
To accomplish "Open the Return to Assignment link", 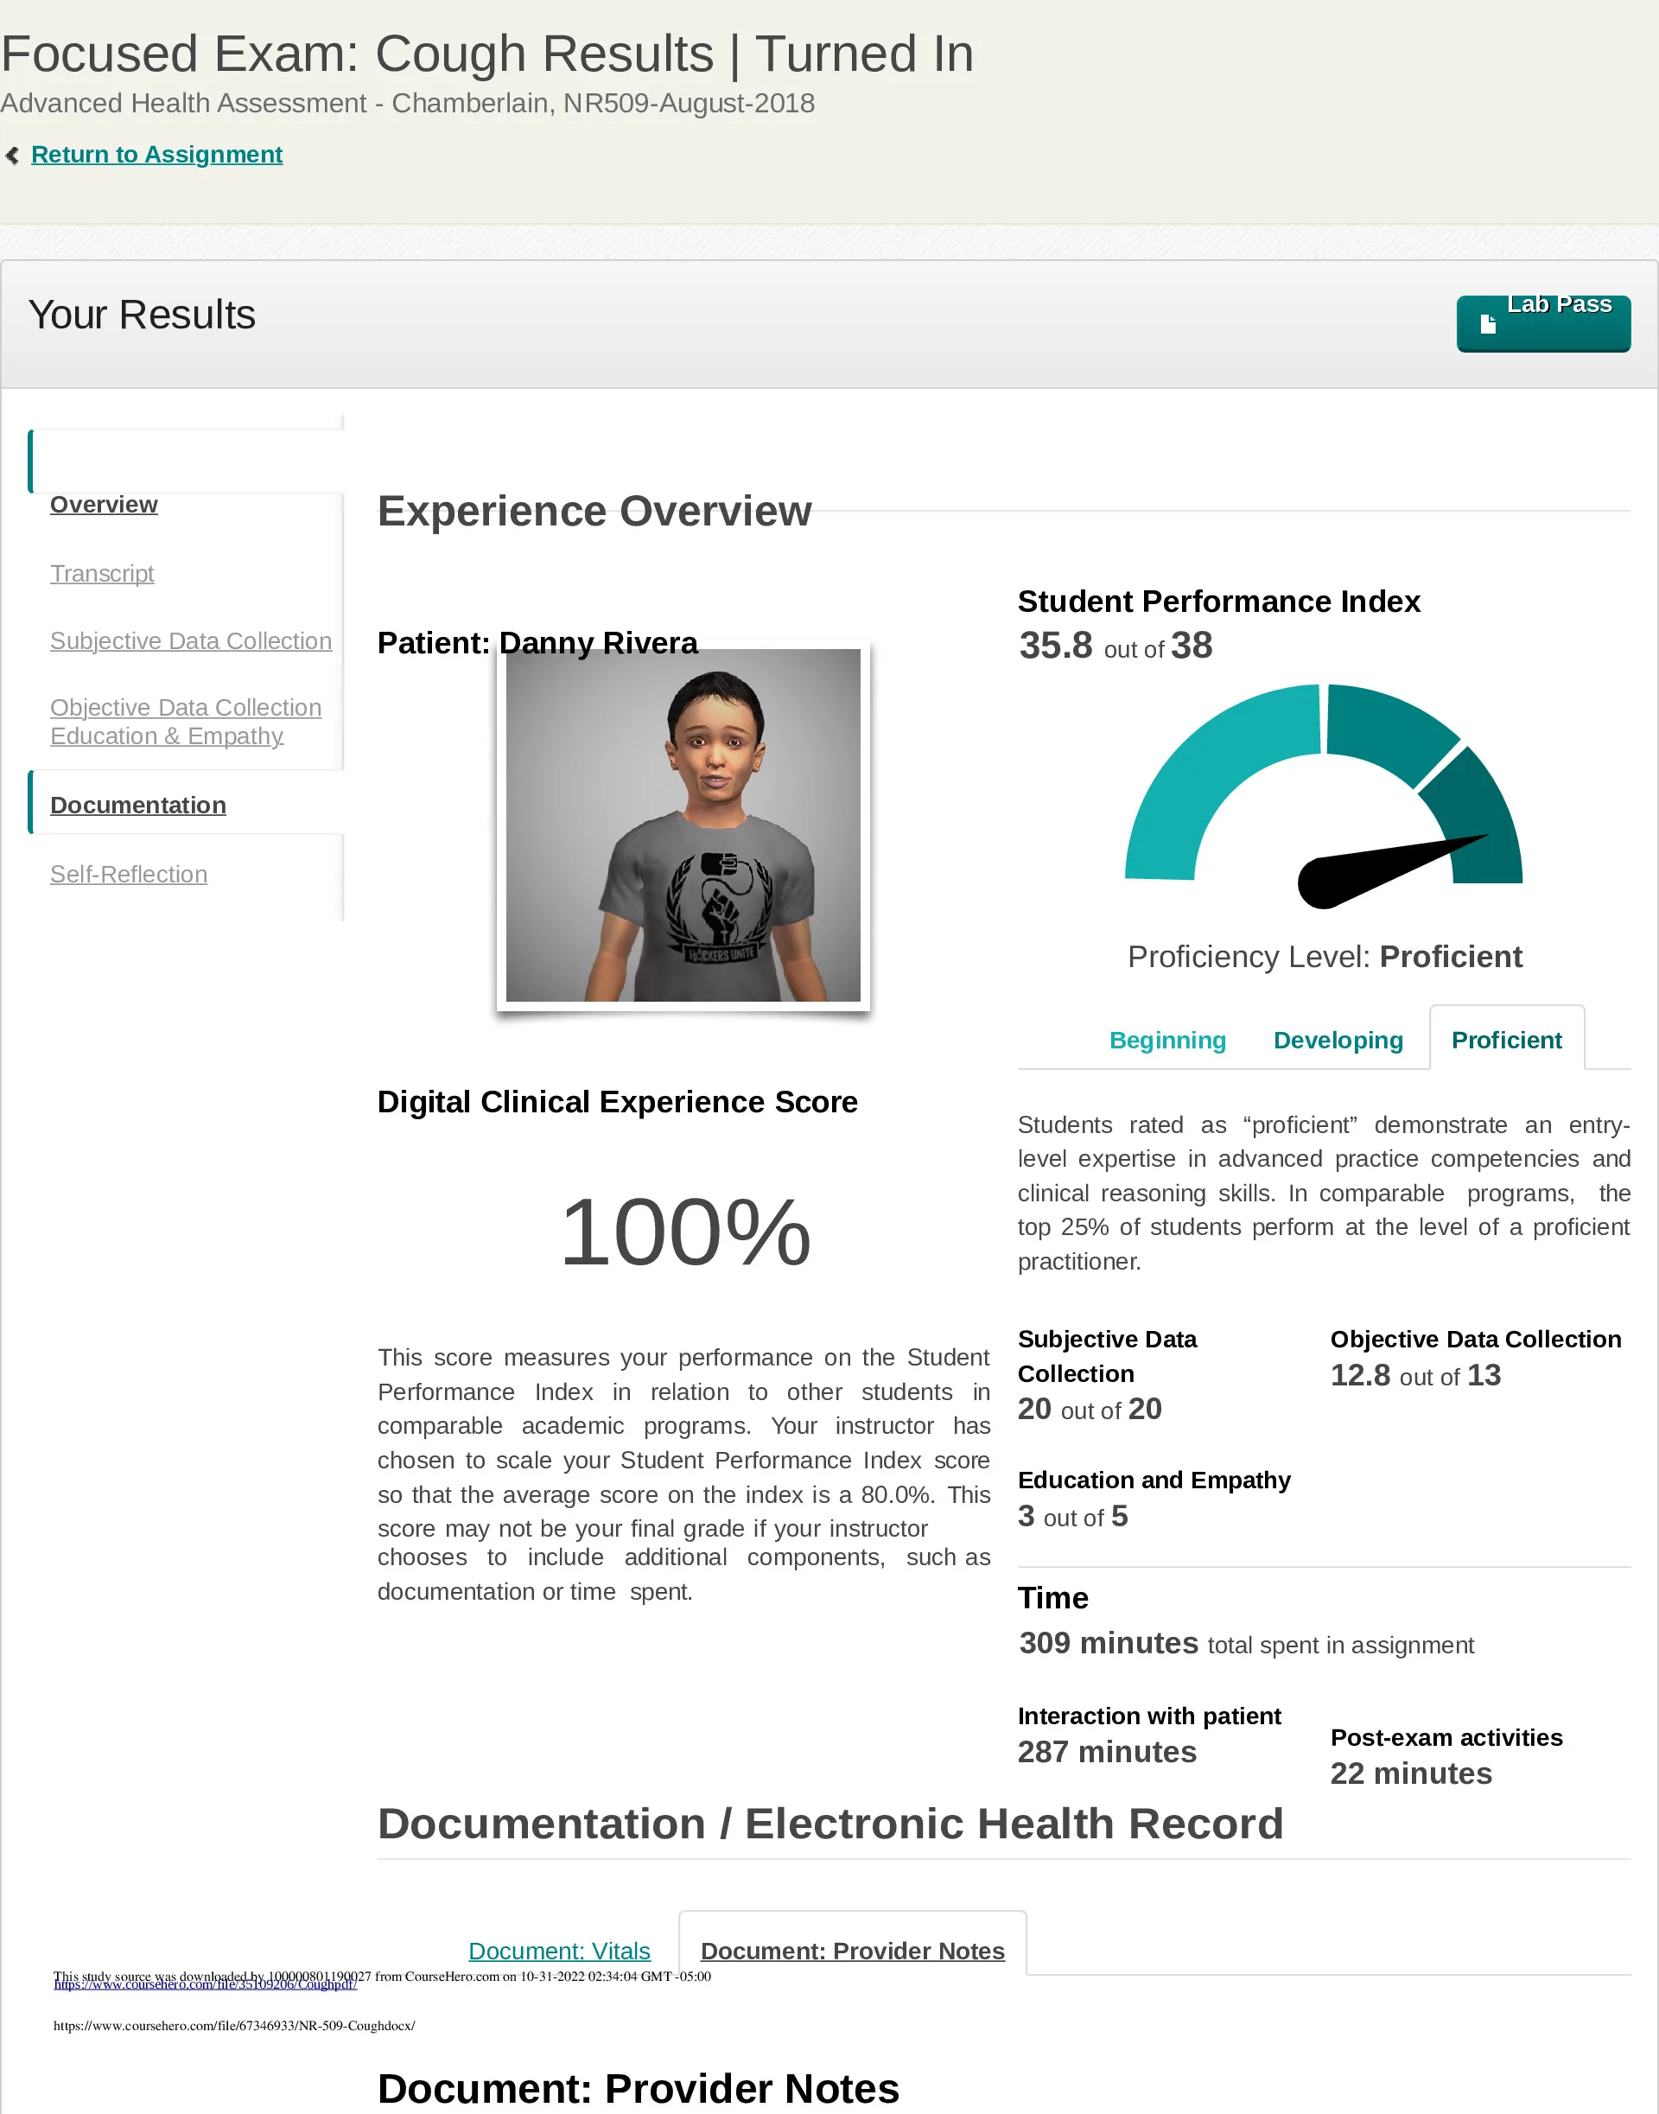I will (156, 155).
